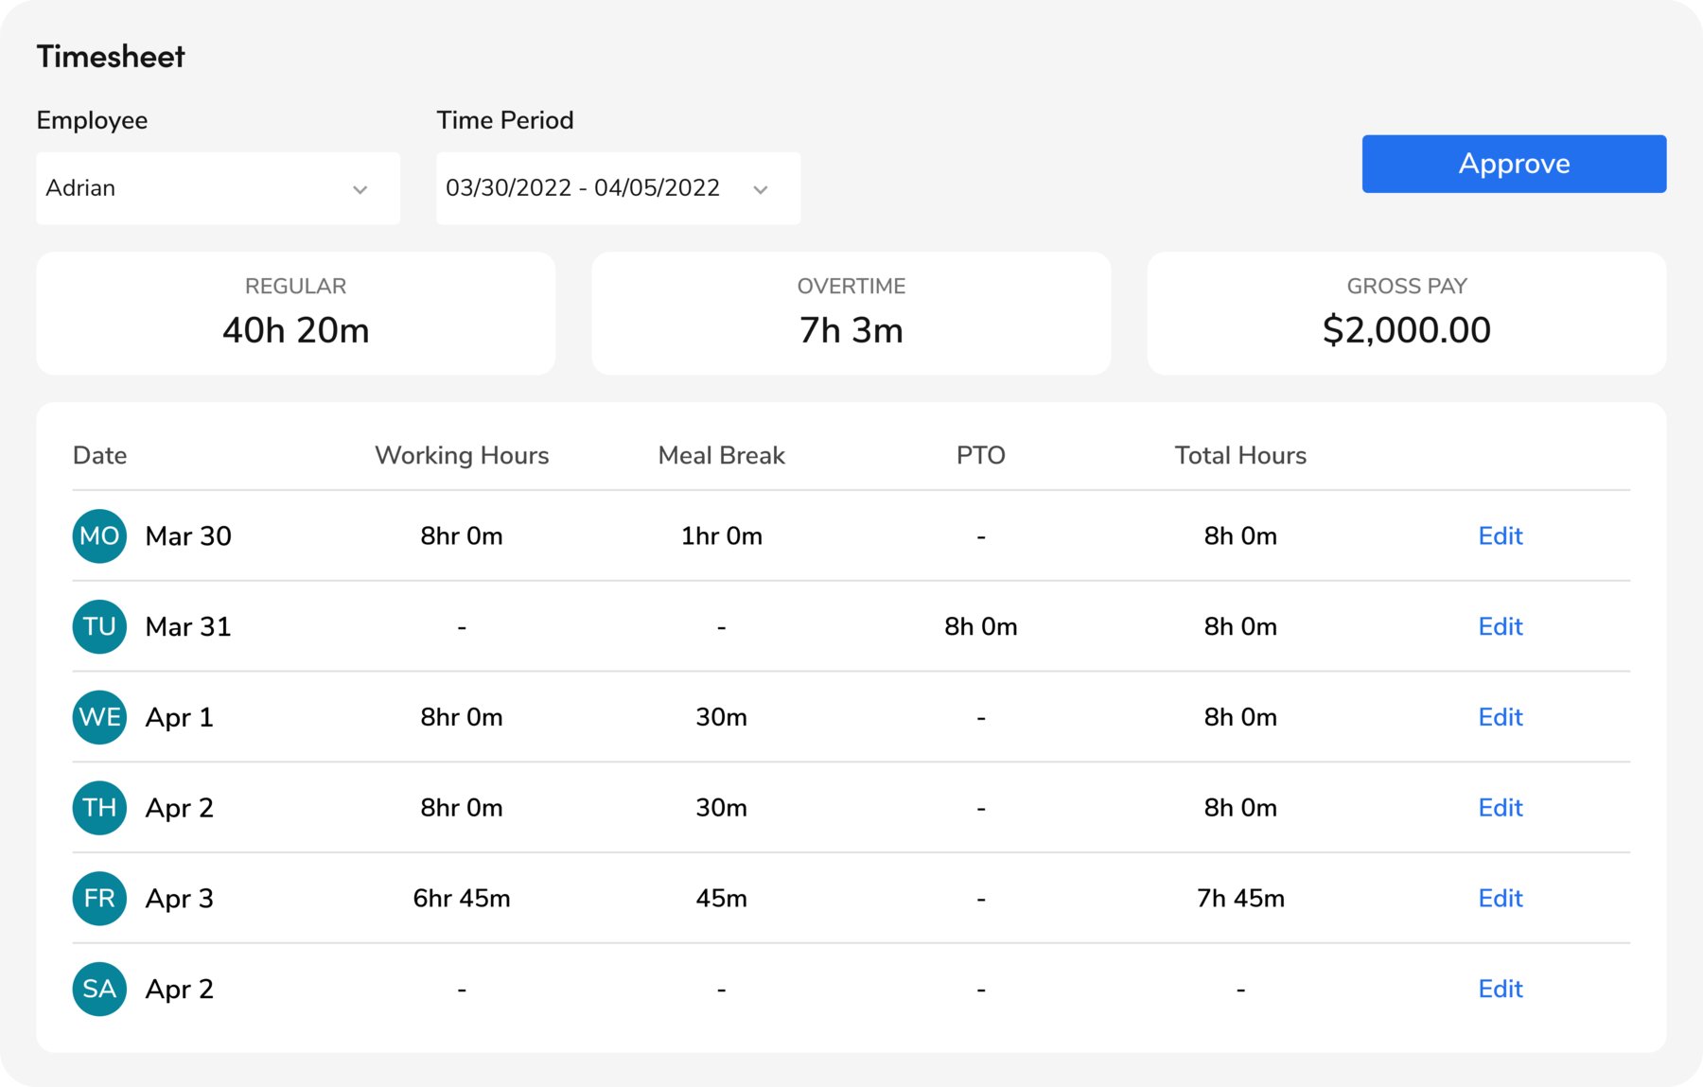Image resolution: width=1703 pixels, height=1087 pixels.
Task: Click the Regular hours summary card
Action: tap(295, 312)
